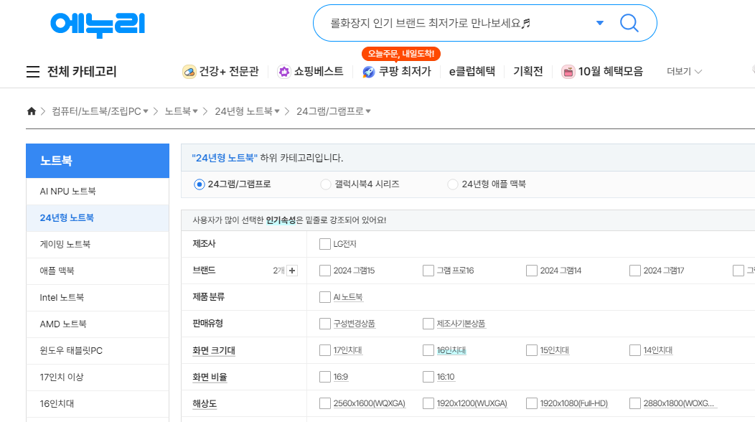Check the 15인치대 screen size checkbox
This screenshot has height=422, width=755.
pyautogui.click(x=532, y=350)
